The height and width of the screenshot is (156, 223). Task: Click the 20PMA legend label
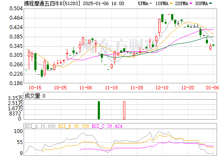click(181, 3)
